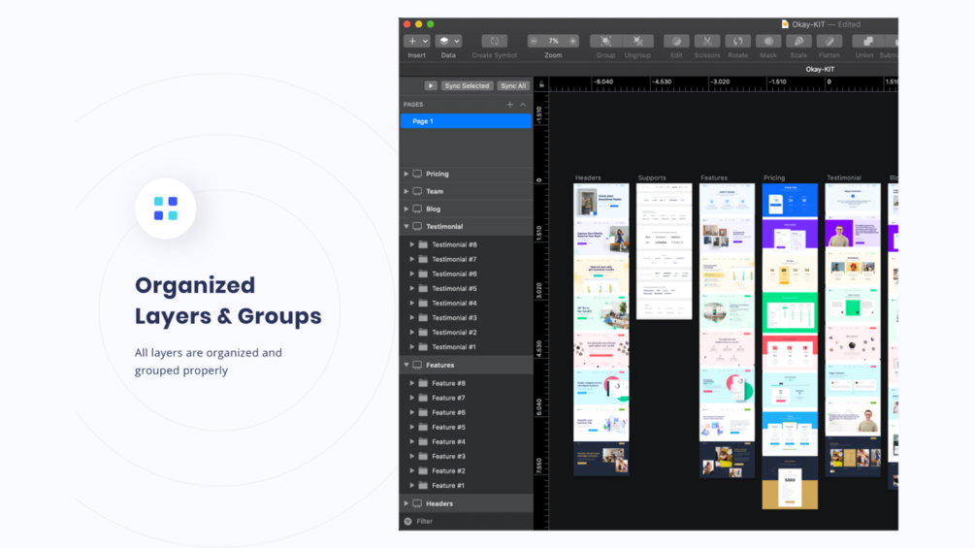Image resolution: width=975 pixels, height=548 pixels.
Task: Click the Blog artboard monitor icon
Action: [417, 209]
